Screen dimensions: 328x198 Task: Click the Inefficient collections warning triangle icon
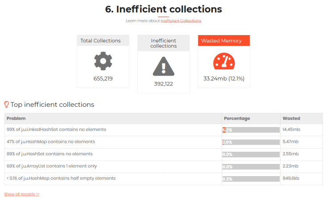(x=164, y=66)
